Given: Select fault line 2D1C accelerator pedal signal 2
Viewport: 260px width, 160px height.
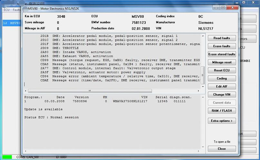Looking at the screenshot, I should (109, 40).
